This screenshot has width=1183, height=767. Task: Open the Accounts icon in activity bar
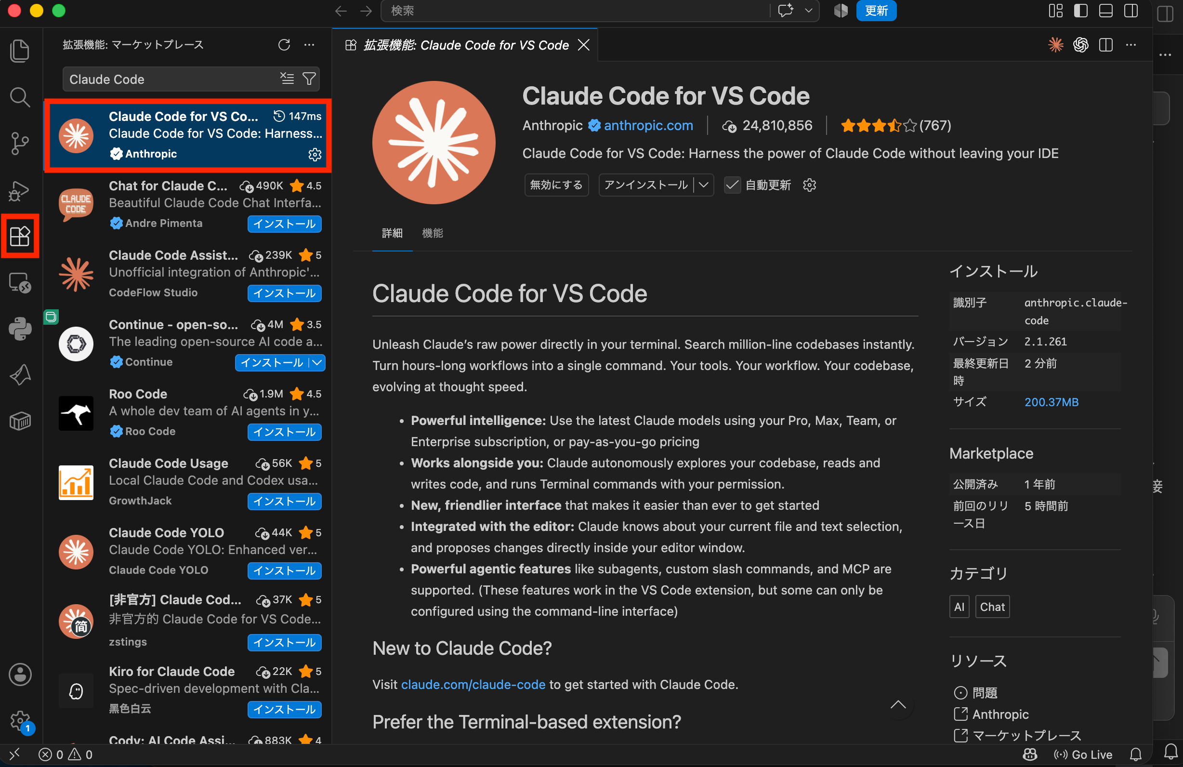pyautogui.click(x=20, y=674)
